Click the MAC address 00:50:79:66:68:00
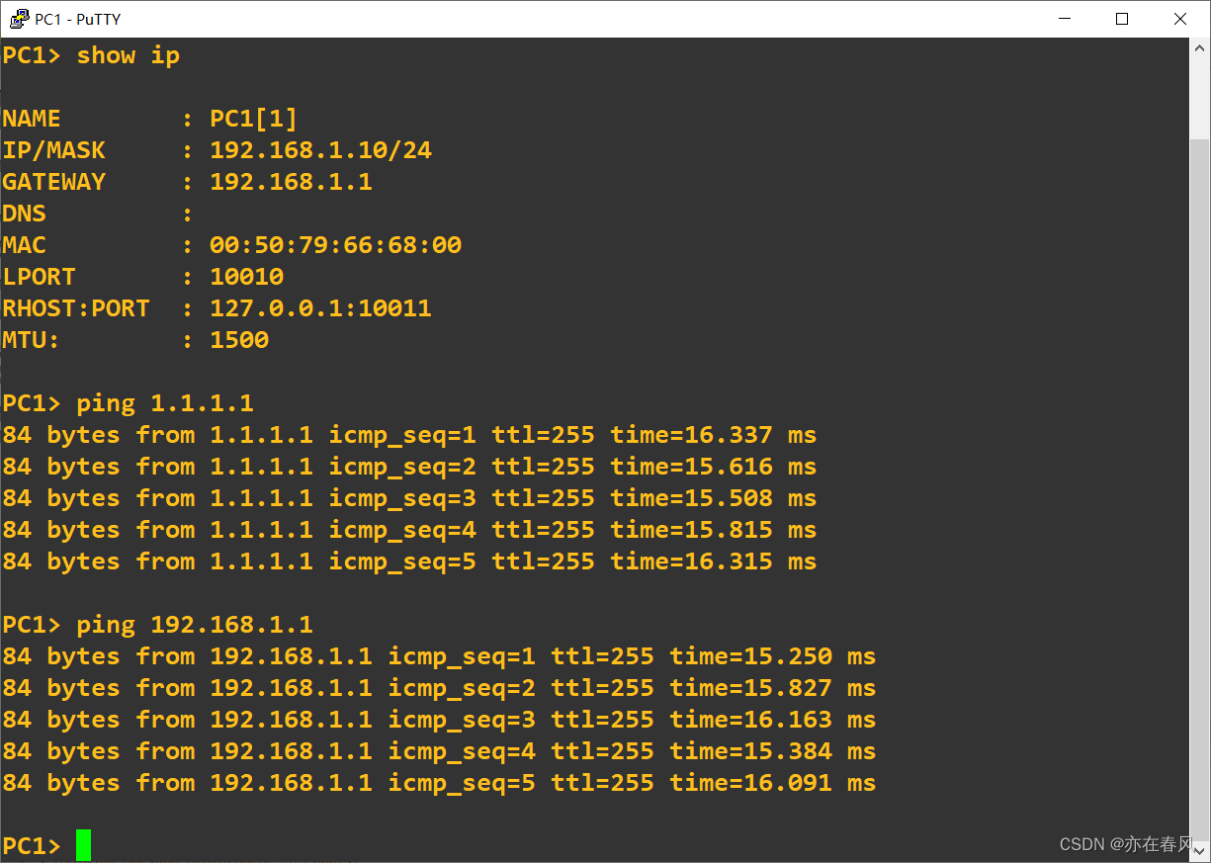Screen dimensions: 1211x863 click(x=335, y=245)
